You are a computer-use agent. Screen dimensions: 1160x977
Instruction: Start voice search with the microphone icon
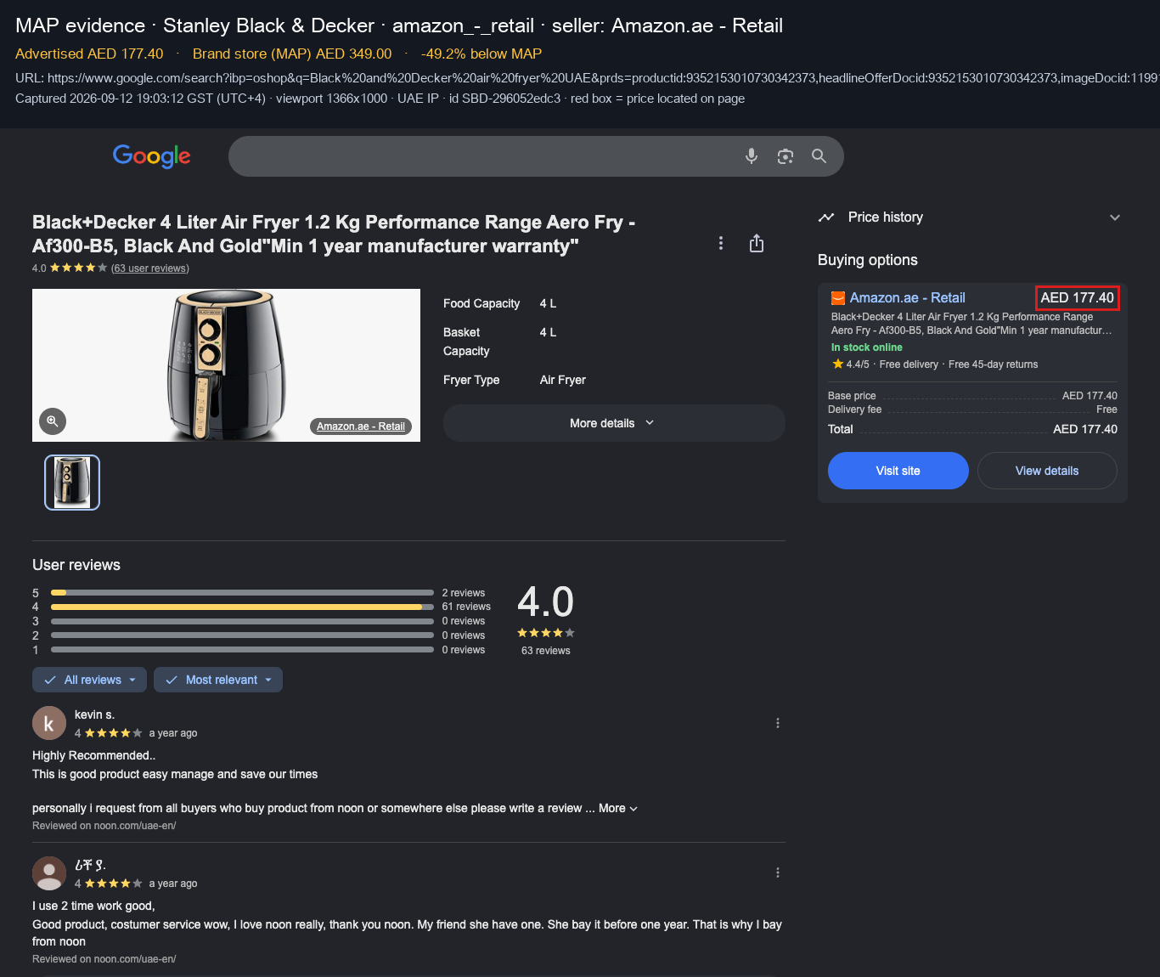coord(752,156)
